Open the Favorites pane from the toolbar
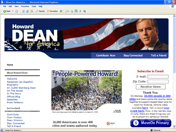The width and height of the screenshot is (176, 132). [52, 11]
